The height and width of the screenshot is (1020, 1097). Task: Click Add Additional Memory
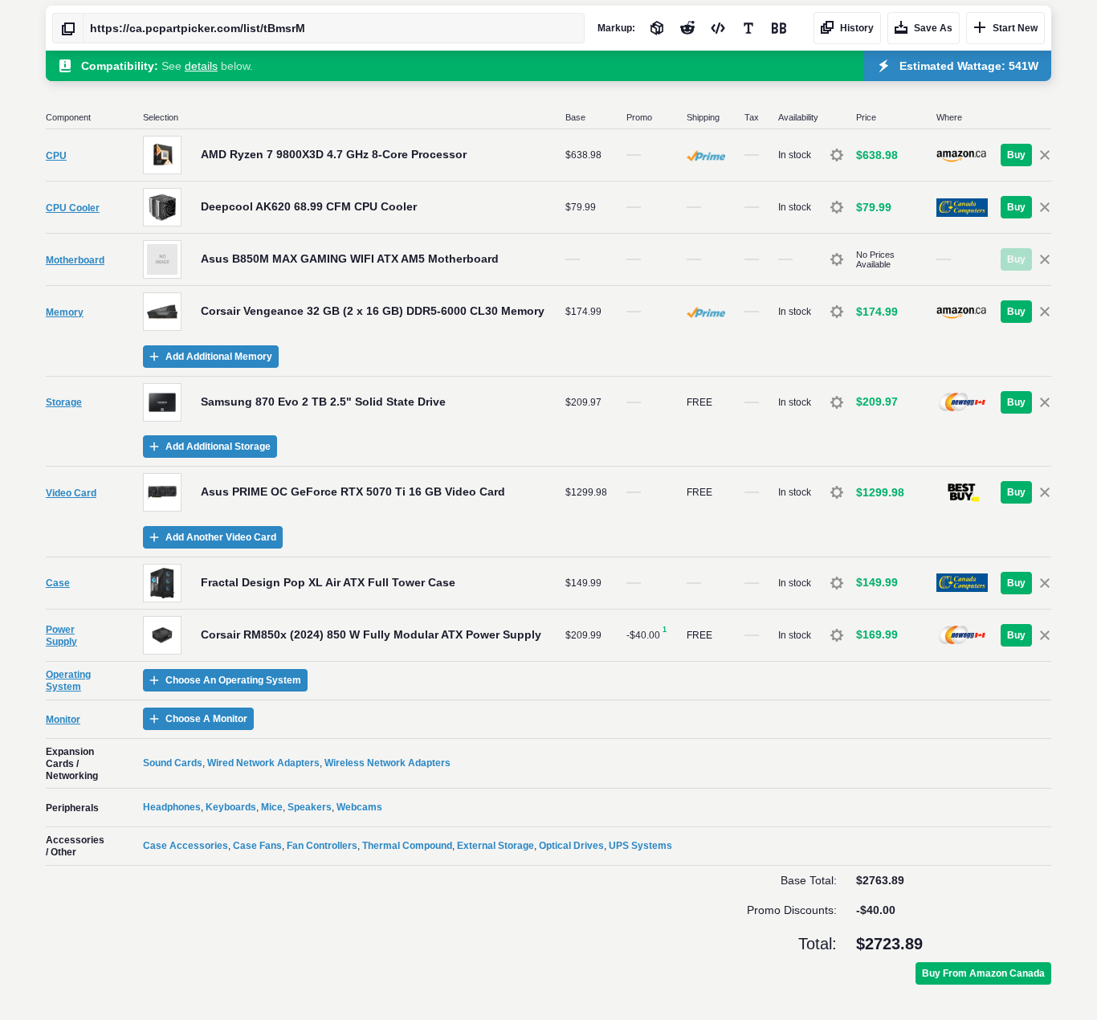click(x=210, y=357)
